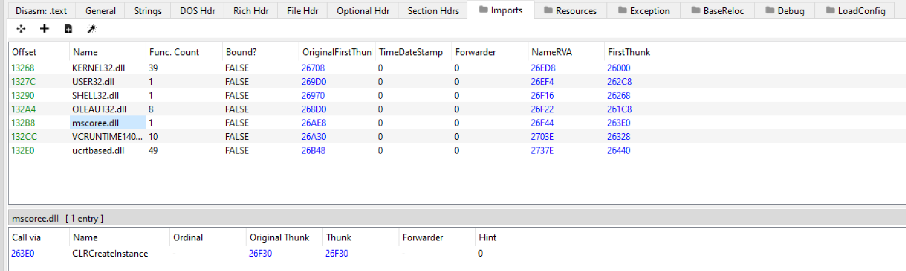The width and height of the screenshot is (906, 271).
Task: Select the Strings tab
Action: click(147, 11)
